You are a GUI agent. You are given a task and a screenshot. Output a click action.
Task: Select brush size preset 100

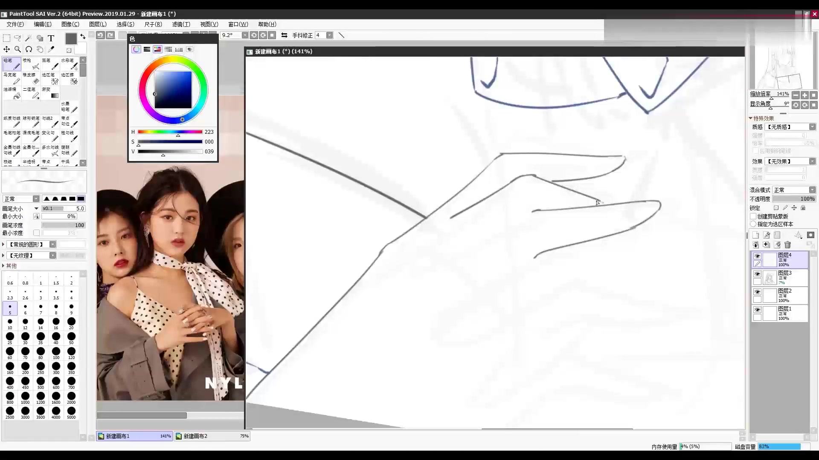pyautogui.click(x=56, y=354)
